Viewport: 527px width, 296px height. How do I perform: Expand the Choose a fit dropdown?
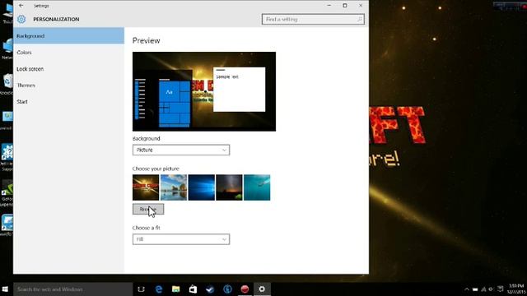click(x=181, y=239)
